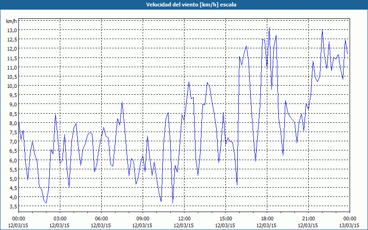Image resolution: width=368 pixels, height=230 pixels.
Task: Click the 18:00 time axis label
Action: (267, 219)
